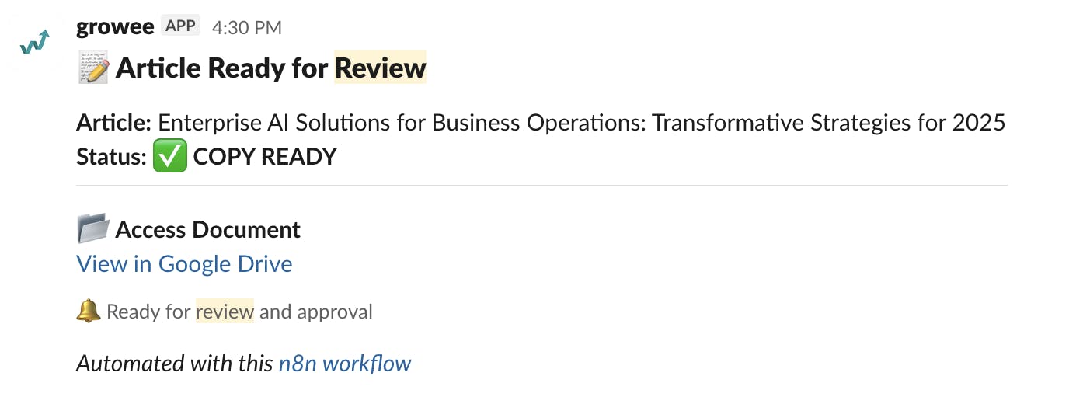Image resolution: width=1069 pixels, height=404 pixels.
Task: Click the bold Status: label
Action: 111,157
